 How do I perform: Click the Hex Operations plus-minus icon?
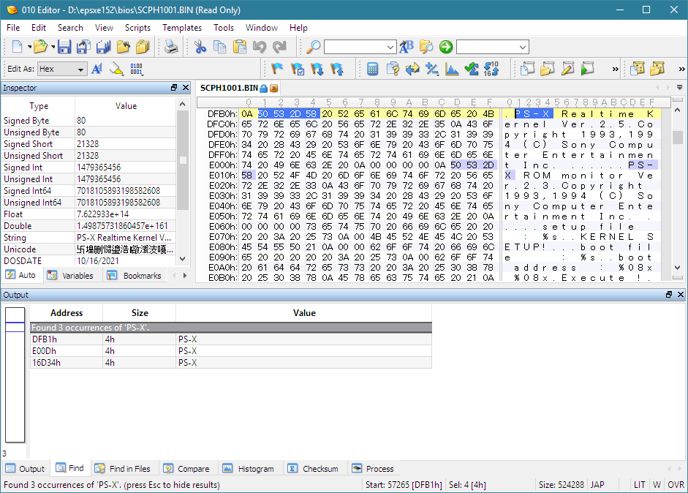432,69
